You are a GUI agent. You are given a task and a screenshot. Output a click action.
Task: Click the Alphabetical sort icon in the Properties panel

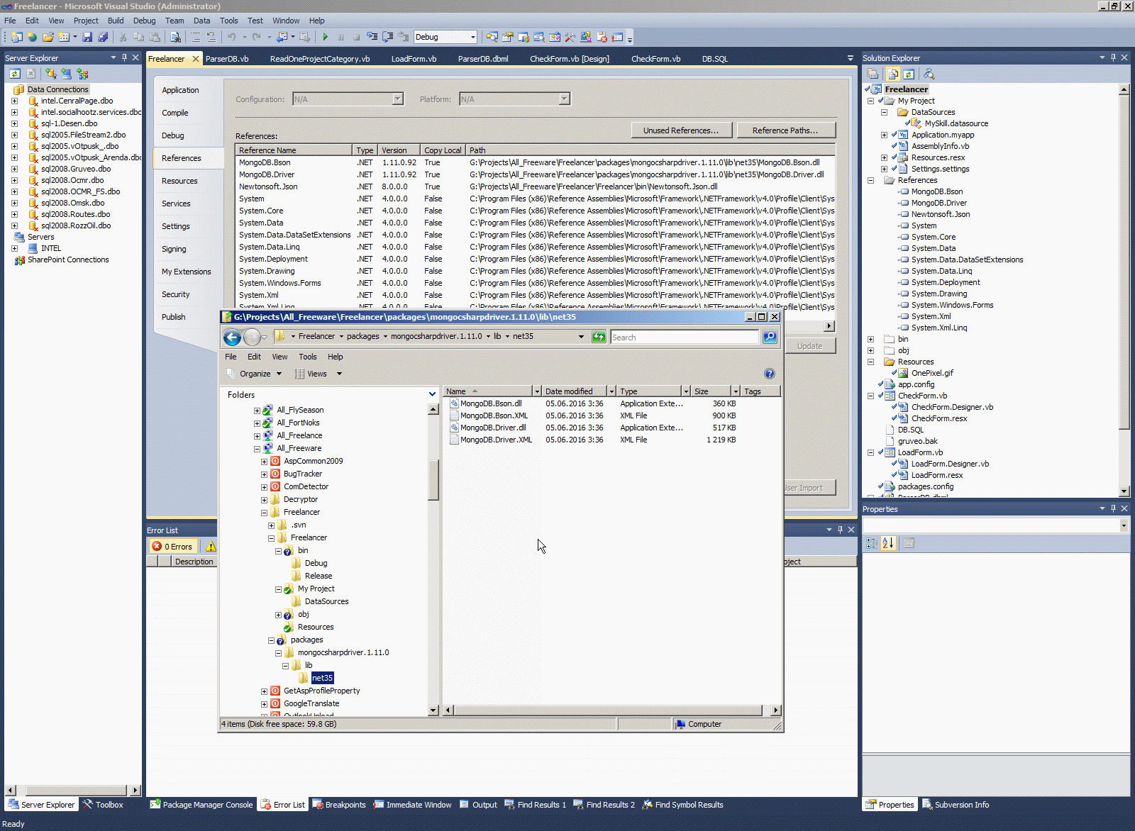[888, 543]
